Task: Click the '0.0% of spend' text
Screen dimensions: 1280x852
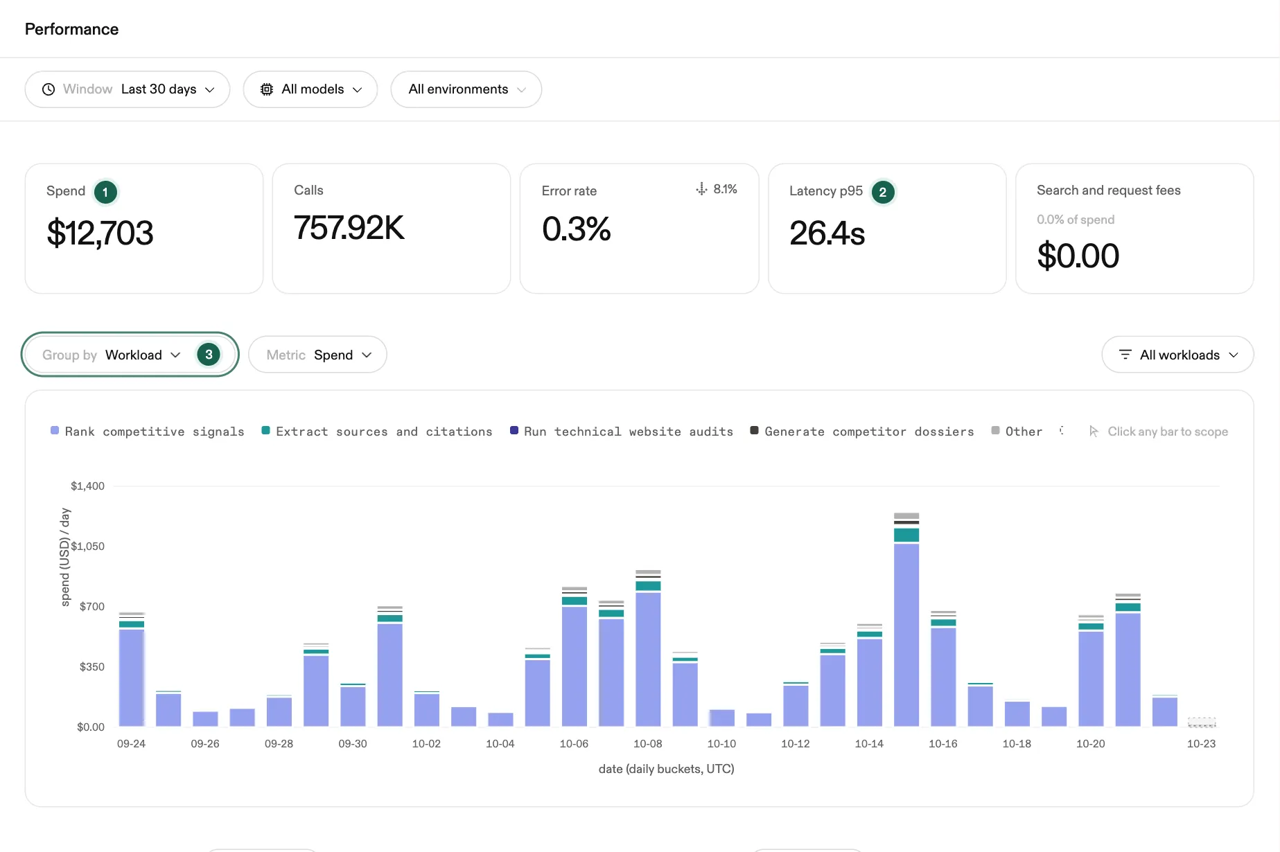Action: 1076,220
